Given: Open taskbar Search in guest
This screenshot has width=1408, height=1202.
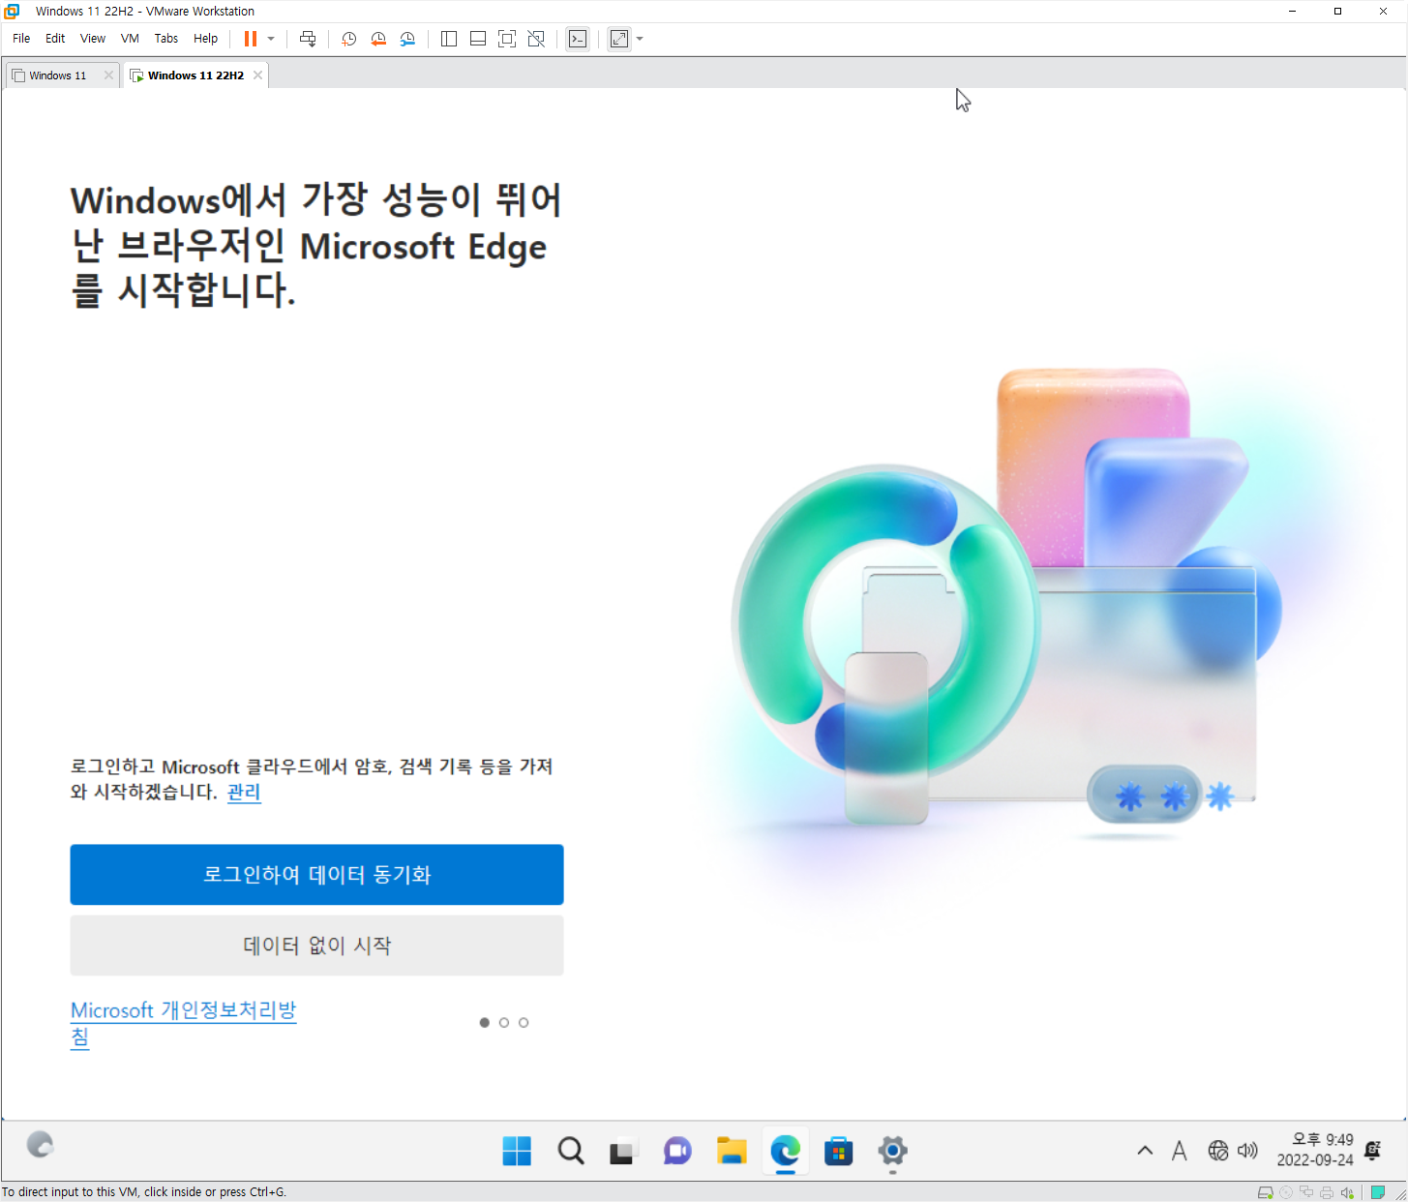Looking at the screenshot, I should [x=571, y=1152].
